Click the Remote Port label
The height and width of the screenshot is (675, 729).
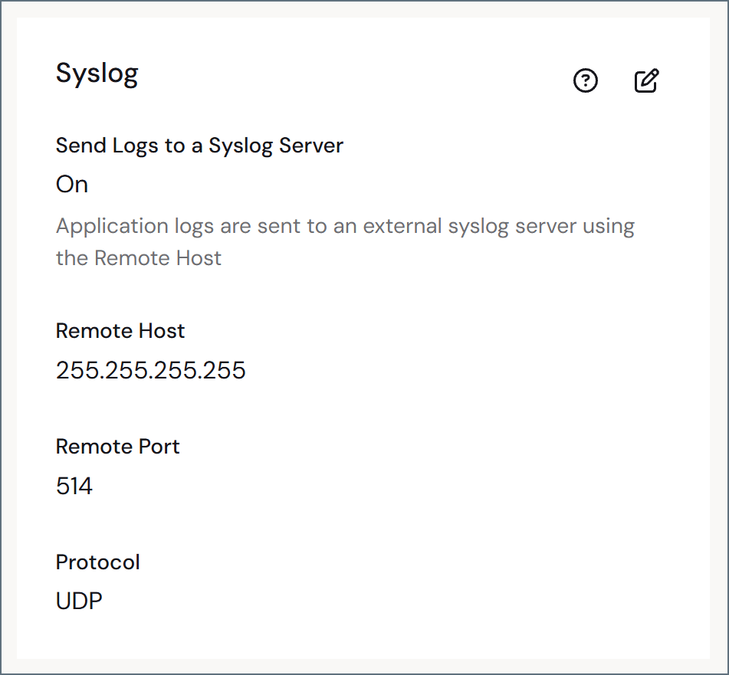pyautogui.click(x=117, y=447)
